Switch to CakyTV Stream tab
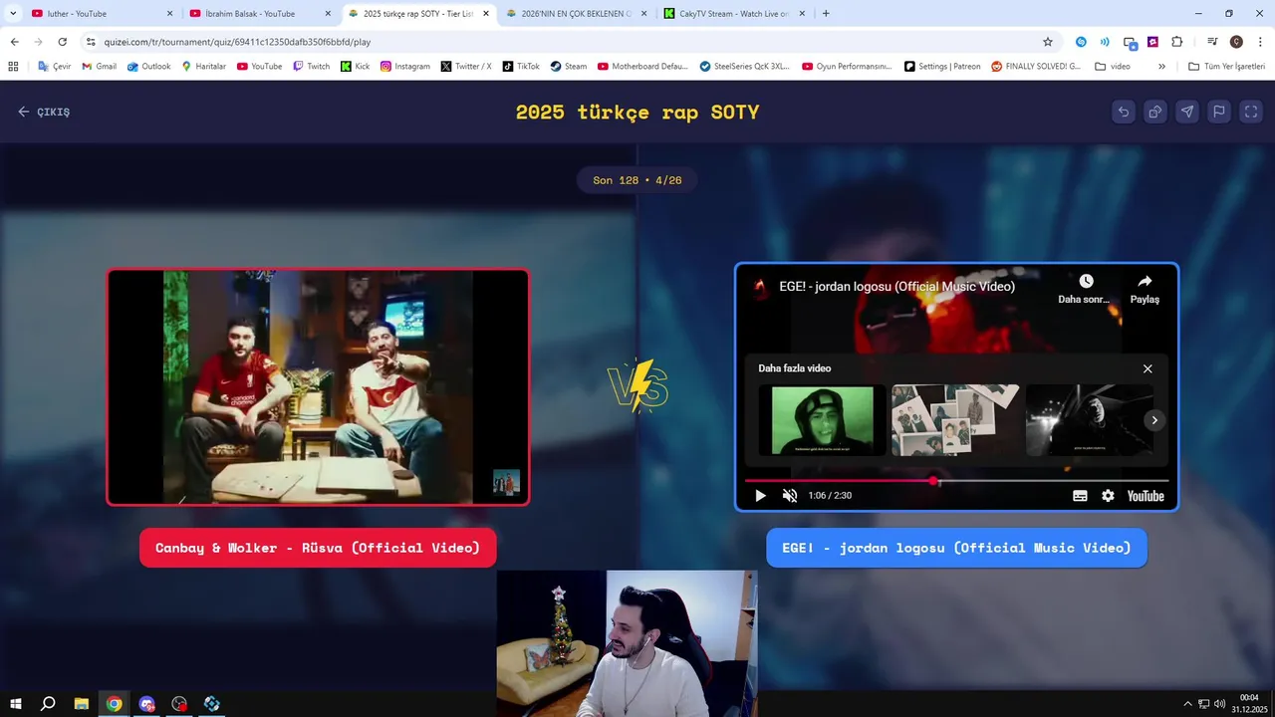Viewport: 1275px width, 717px height. pyautogui.click(x=733, y=14)
